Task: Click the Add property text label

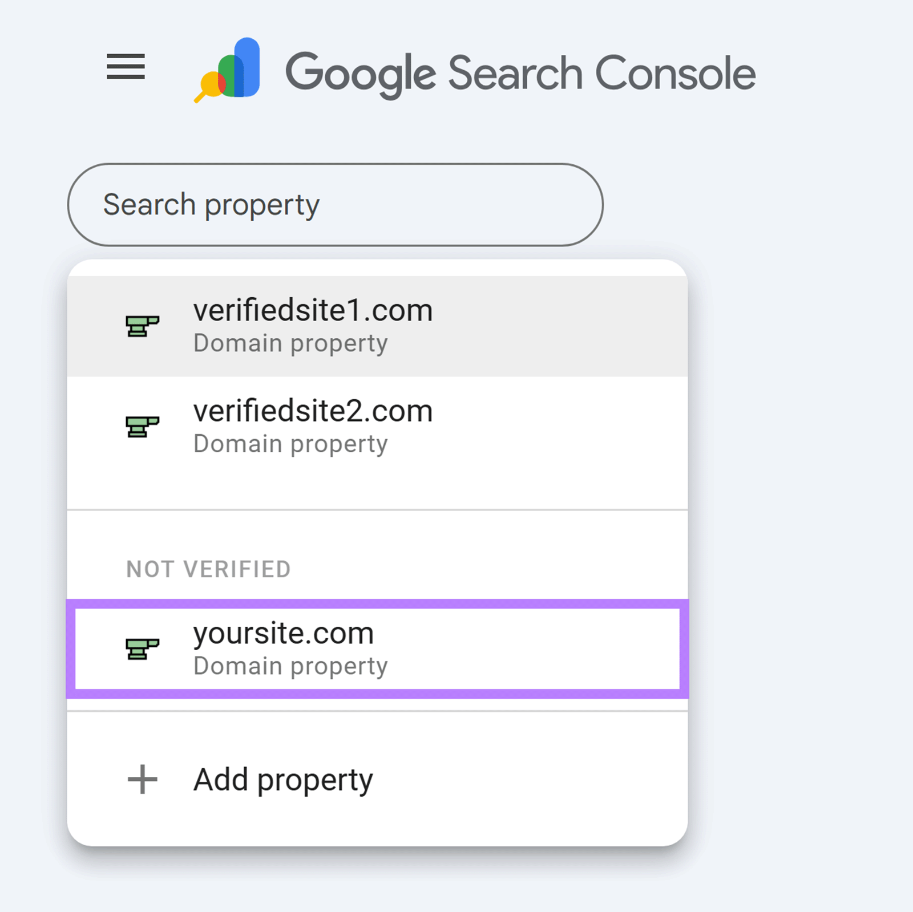Action: (x=282, y=779)
